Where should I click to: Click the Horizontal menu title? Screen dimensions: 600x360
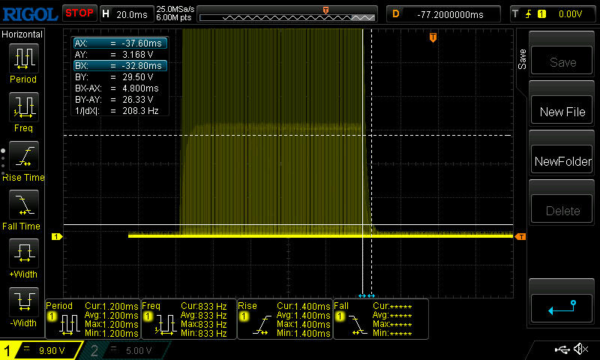click(x=22, y=34)
